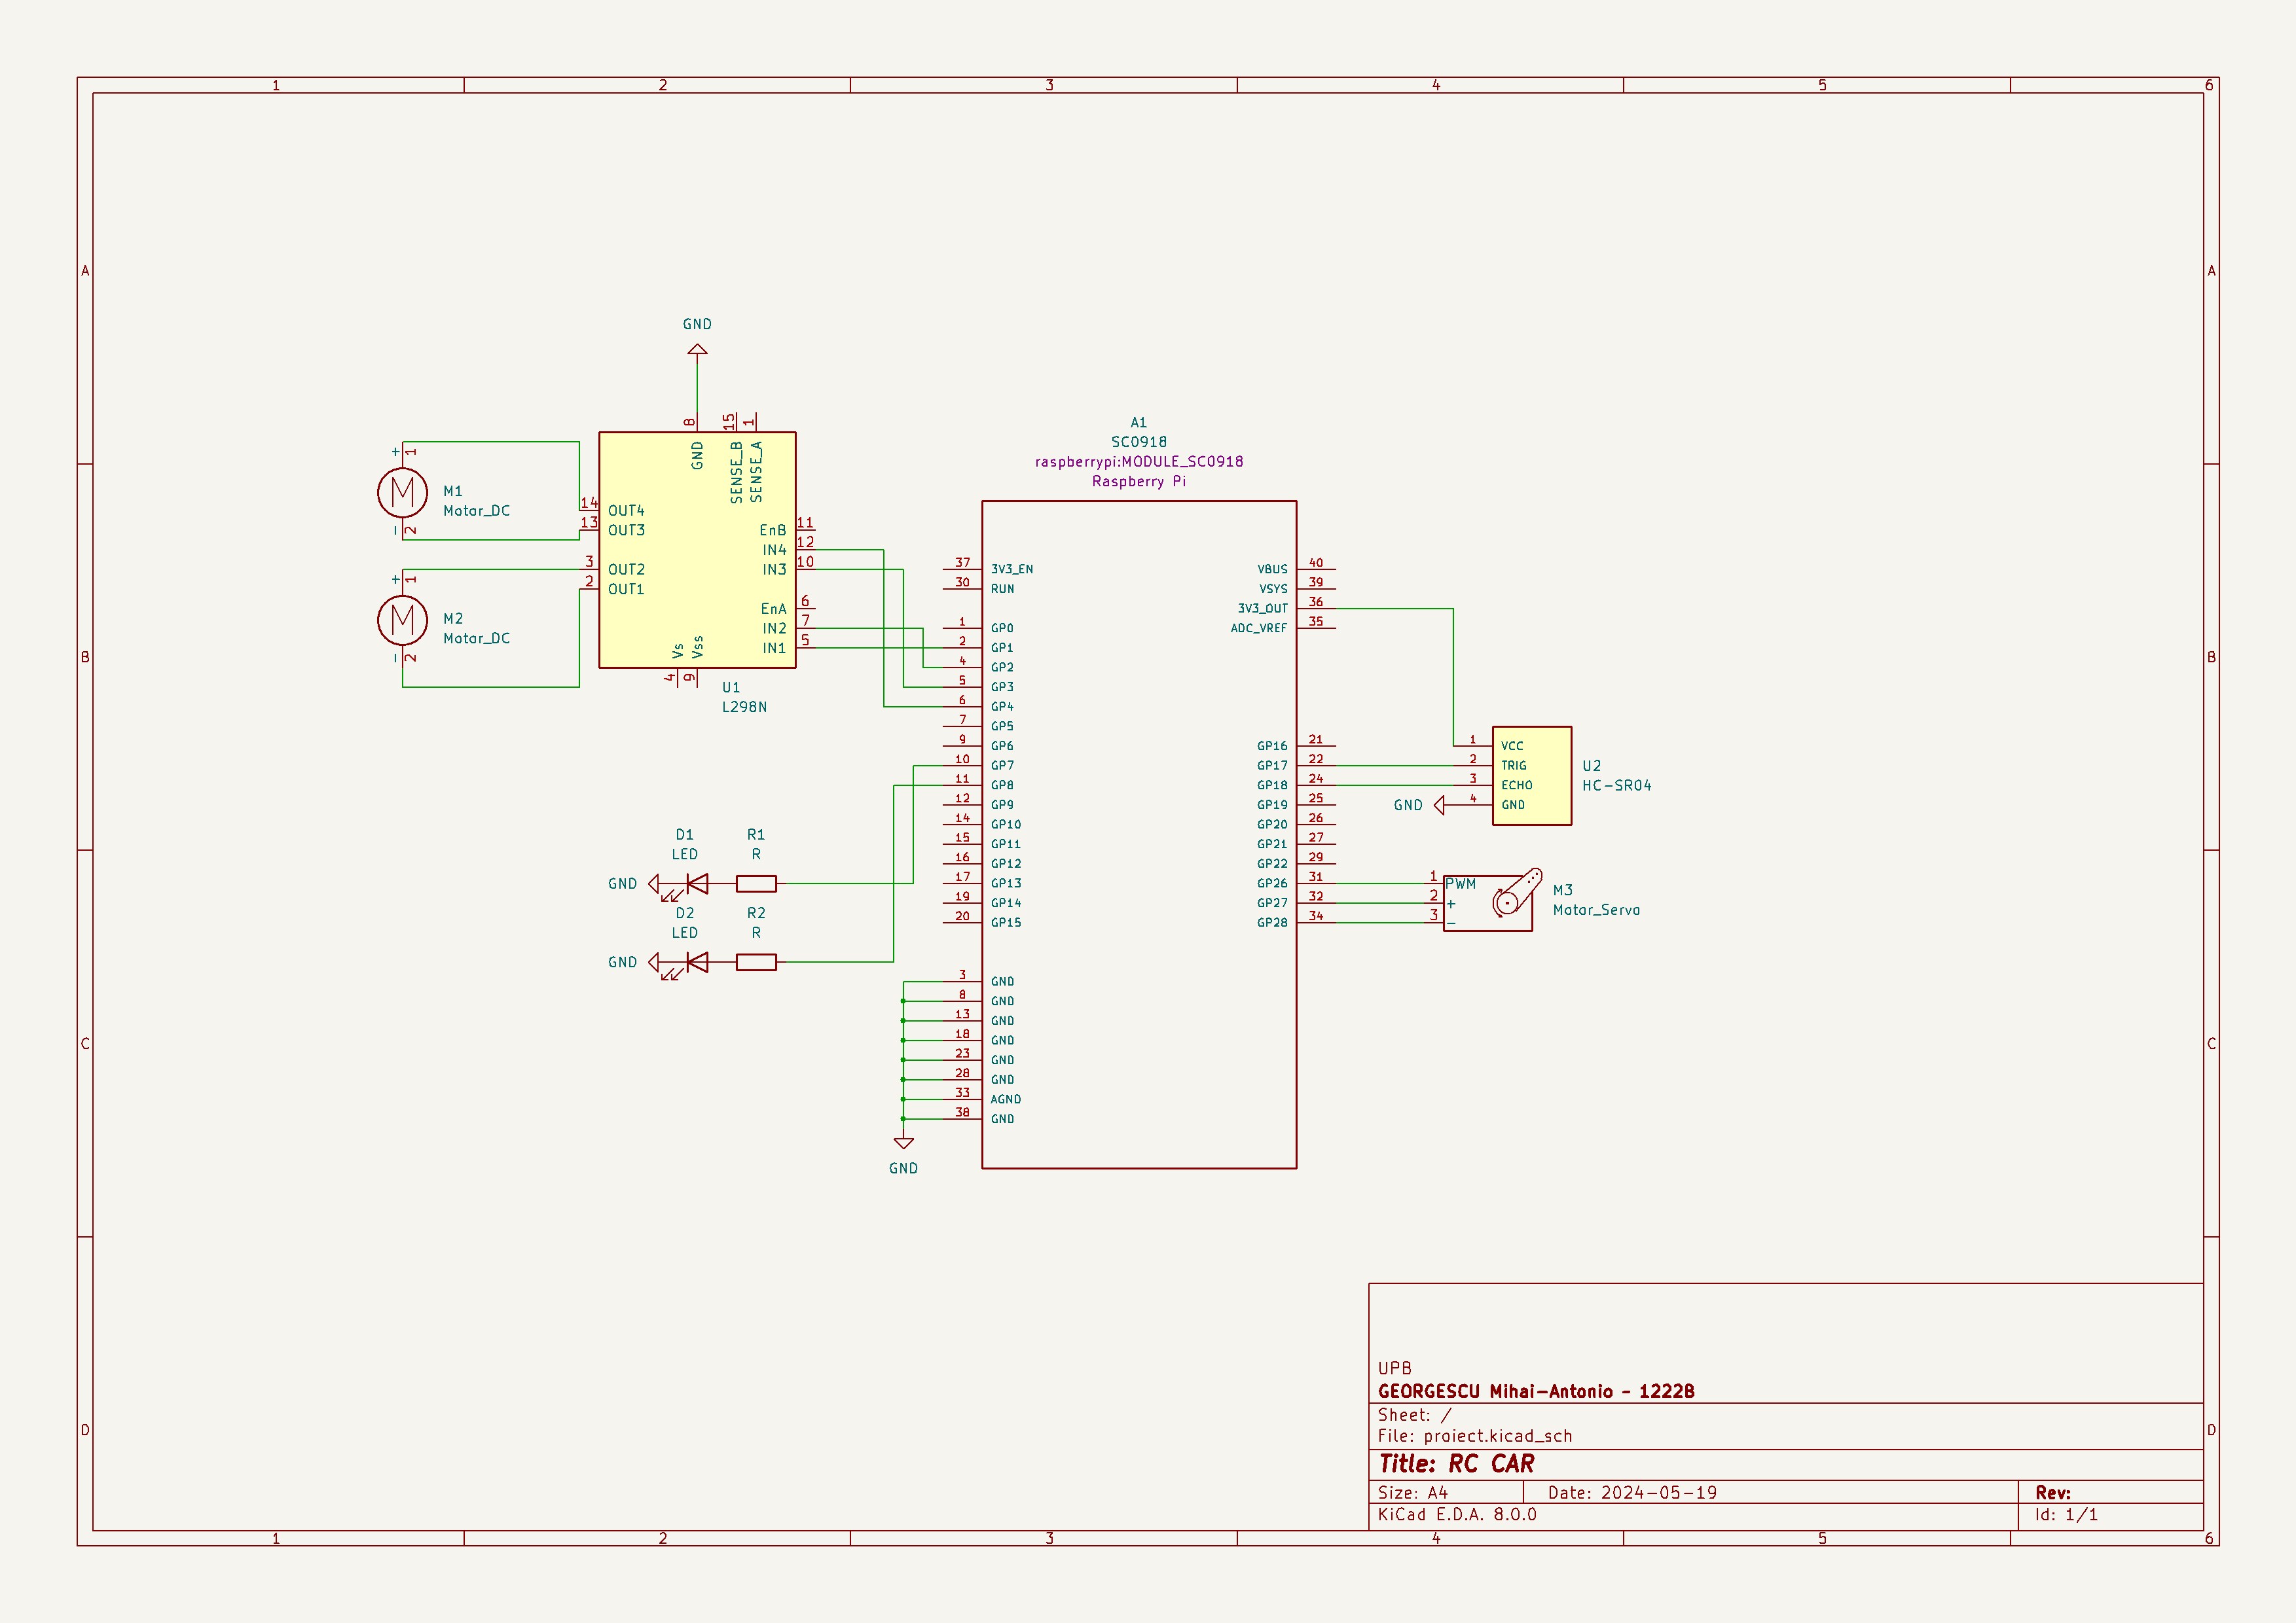Click the EnB pin label
This screenshot has width=2296, height=1623.
click(772, 531)
